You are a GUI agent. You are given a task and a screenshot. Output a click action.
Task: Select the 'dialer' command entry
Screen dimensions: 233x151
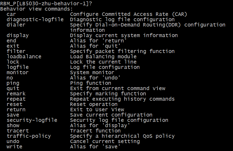[16, 25]
